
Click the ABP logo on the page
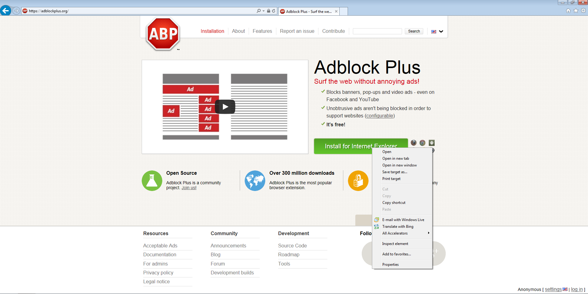[163, 34]
